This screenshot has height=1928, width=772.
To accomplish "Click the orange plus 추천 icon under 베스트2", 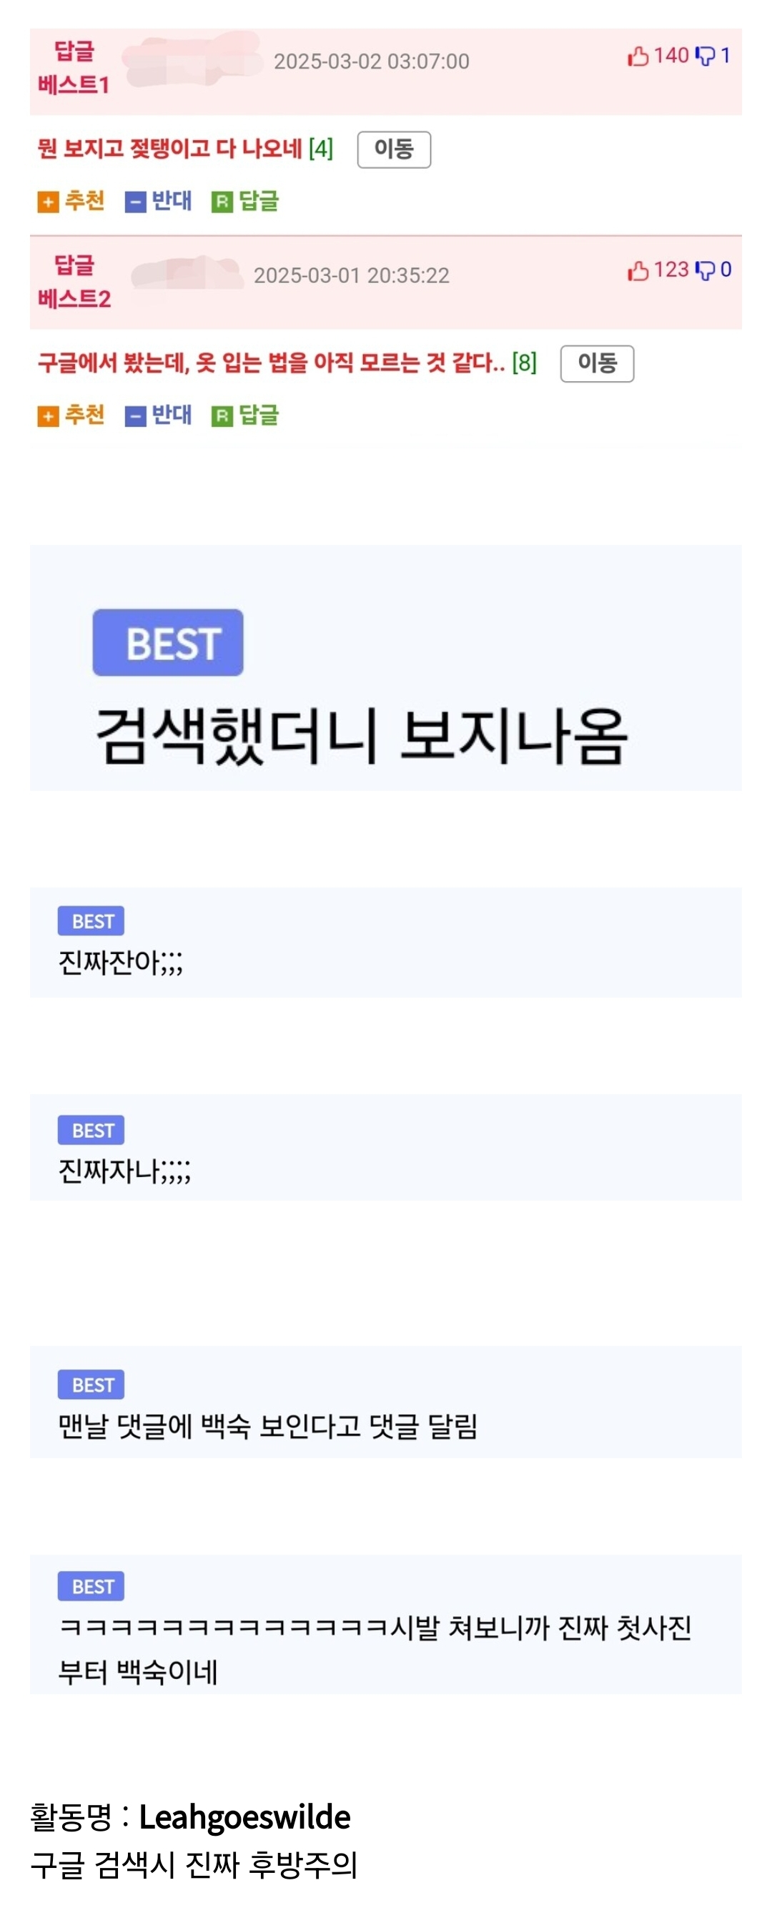I will (x=48, y=416).
